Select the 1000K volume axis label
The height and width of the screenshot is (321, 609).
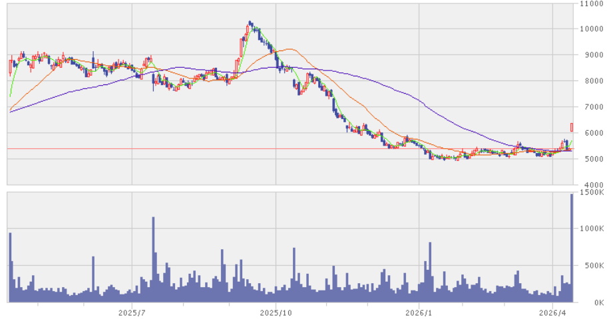pyautogui.click(x=592, y=229)
